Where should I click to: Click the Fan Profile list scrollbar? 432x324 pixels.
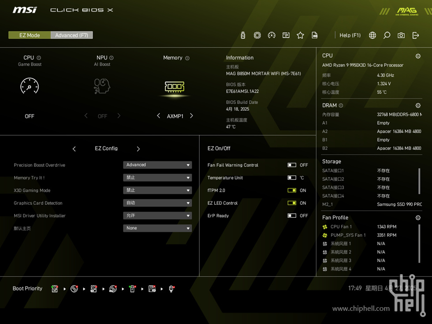(x=419, y=244)
